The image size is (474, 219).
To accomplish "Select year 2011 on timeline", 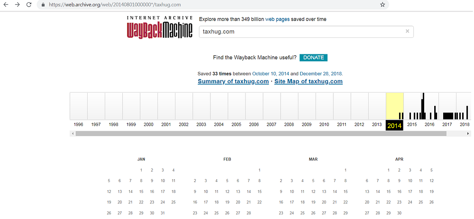I will tap(342, 124).
